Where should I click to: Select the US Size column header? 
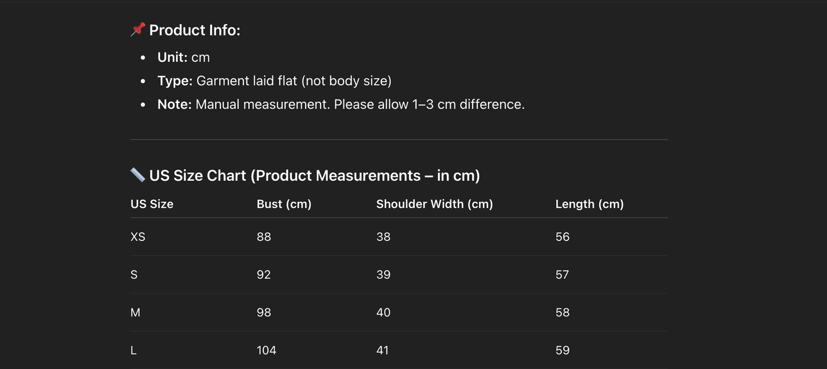[152, 204]
